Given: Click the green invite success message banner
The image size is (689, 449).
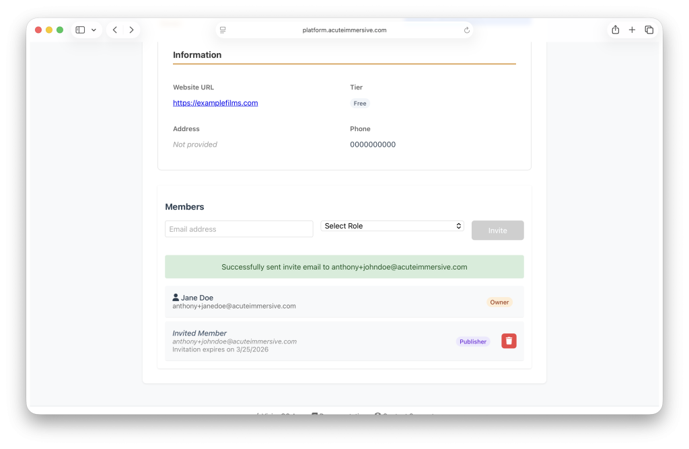Looking at the screenshot, I should 344,267.
